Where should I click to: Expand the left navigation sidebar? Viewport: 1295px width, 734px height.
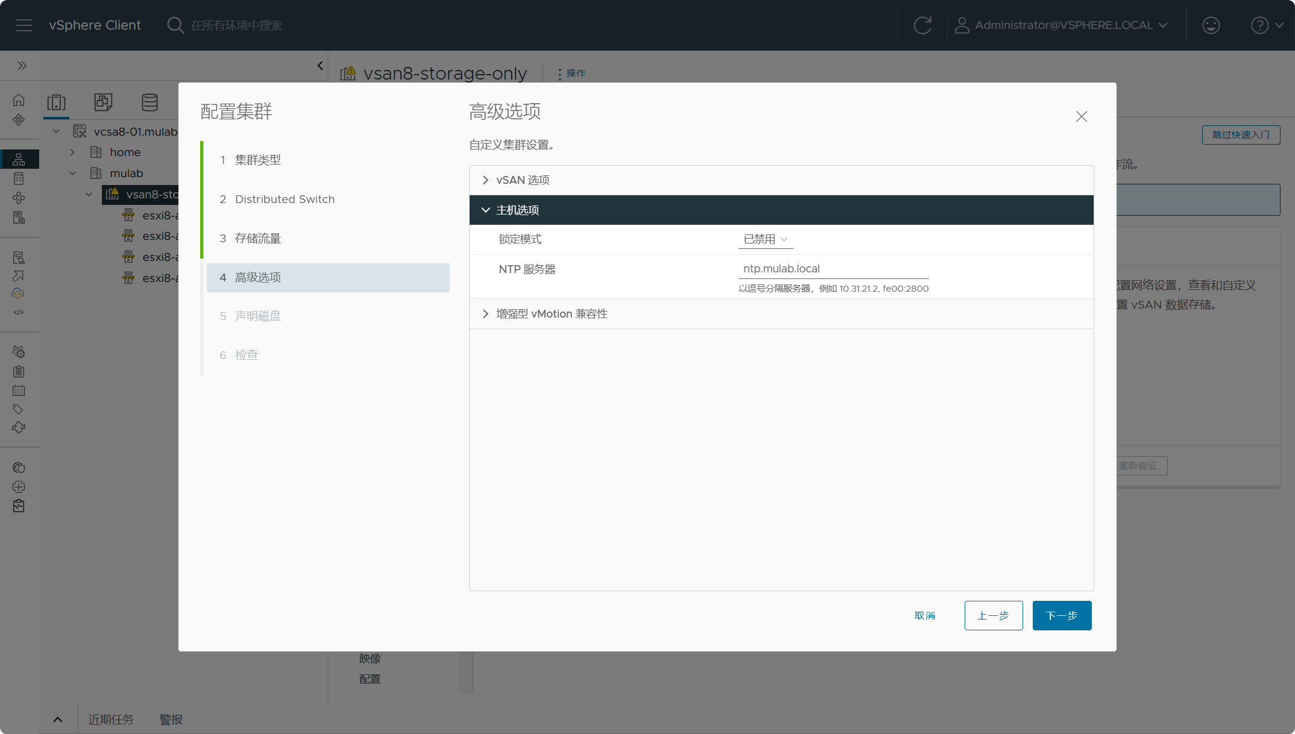pos(22,66)
